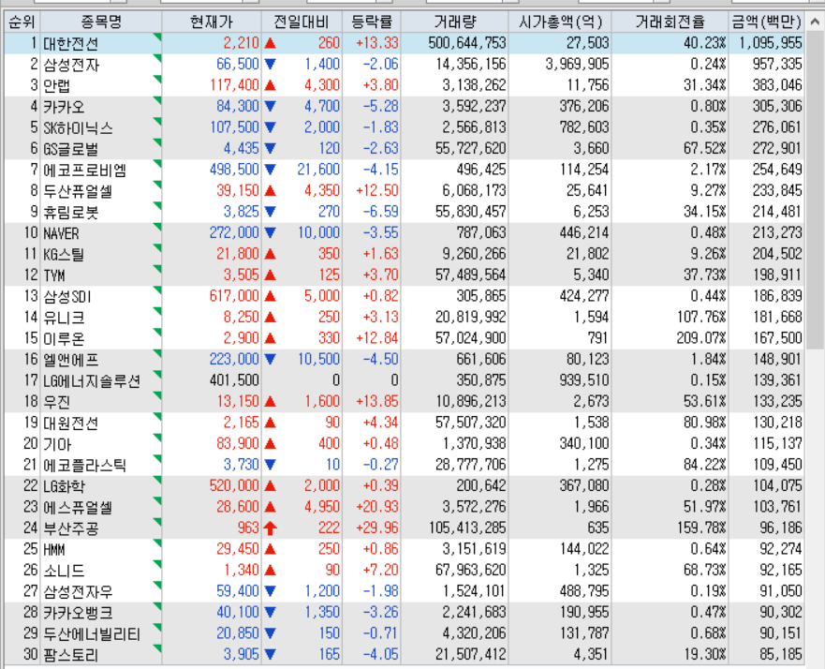Screen dimensions: 825x669
Task: Sort by 순위 column header
Action: (22, 22)
